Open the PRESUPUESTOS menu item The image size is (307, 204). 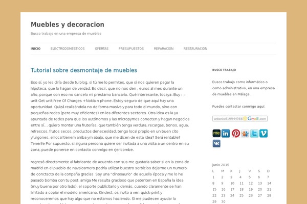[131, 48]
